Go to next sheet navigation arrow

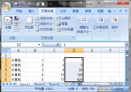11,84
